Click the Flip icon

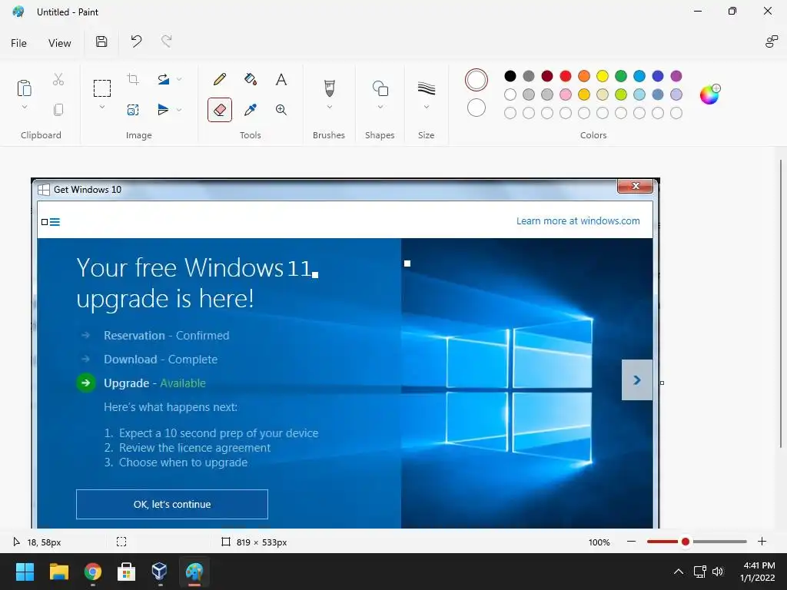(x=163, y=110)
